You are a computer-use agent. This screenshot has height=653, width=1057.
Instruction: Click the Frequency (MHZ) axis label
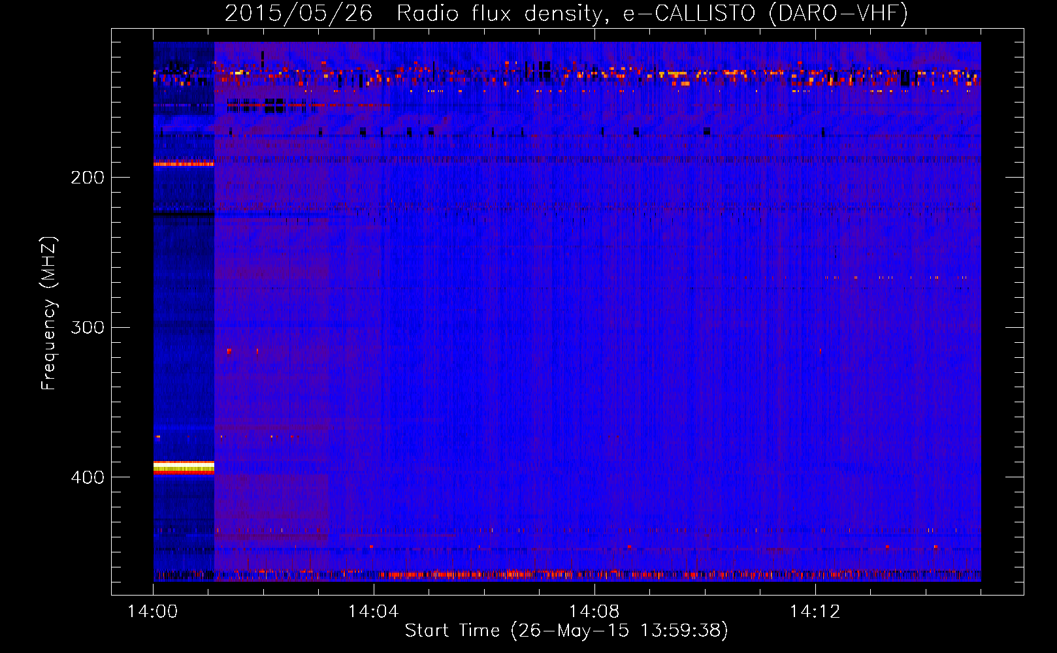coord(49,313)
